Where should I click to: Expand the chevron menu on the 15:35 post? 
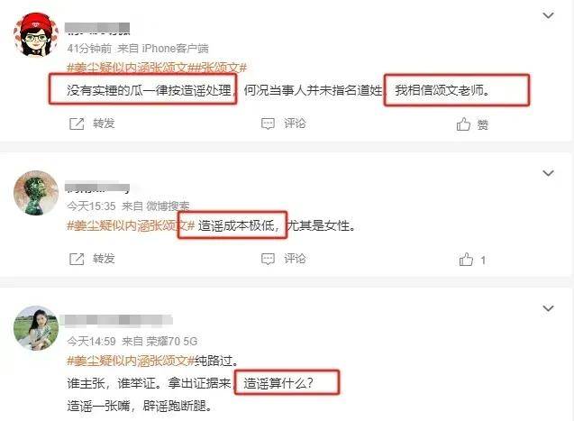click(x=548, y=173)
